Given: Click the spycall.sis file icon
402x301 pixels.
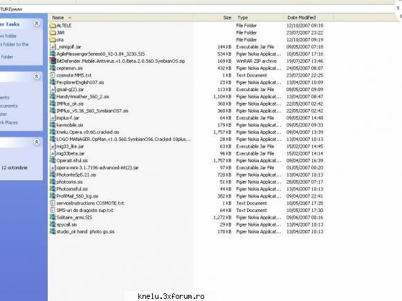Looking at the screenshot, I should 53,224.
